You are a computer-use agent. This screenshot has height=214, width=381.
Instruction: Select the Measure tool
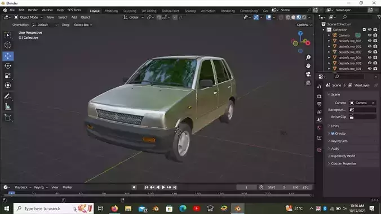click(x=8, y=106)
